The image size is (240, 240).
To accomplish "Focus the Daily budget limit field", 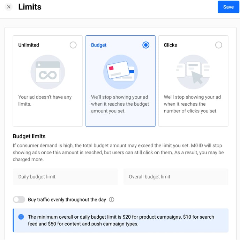I will point(65,177).
